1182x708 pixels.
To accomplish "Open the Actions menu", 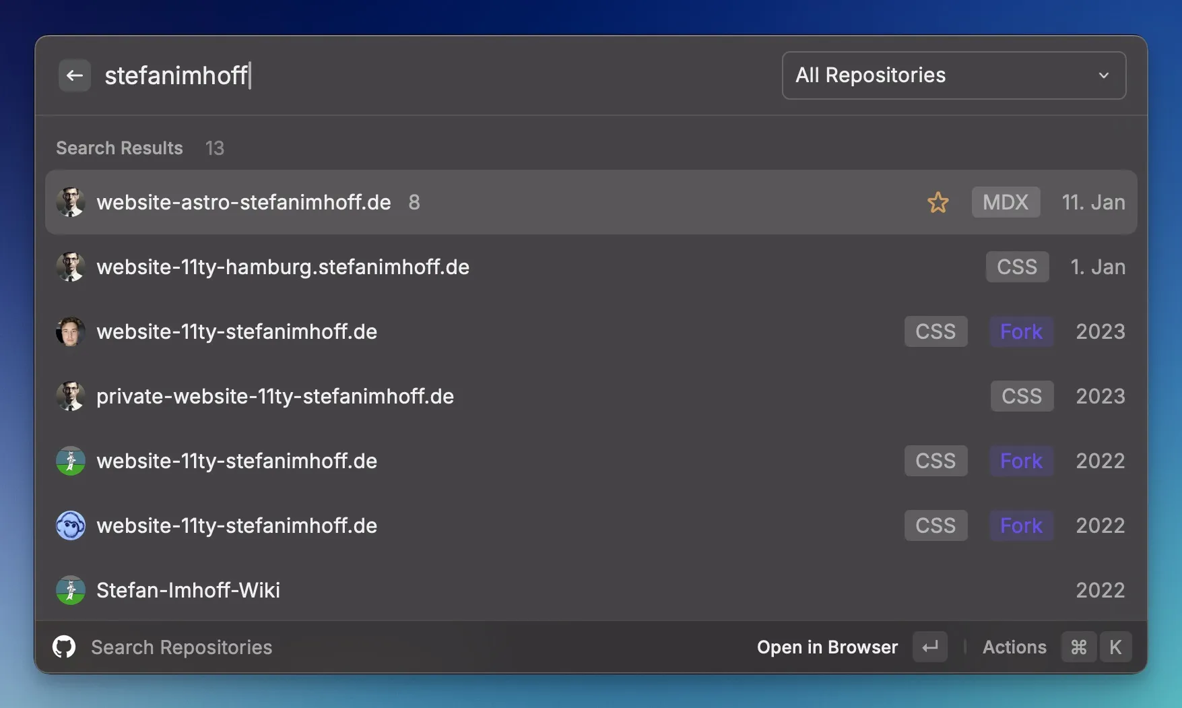I will [x=1014, y=647].
